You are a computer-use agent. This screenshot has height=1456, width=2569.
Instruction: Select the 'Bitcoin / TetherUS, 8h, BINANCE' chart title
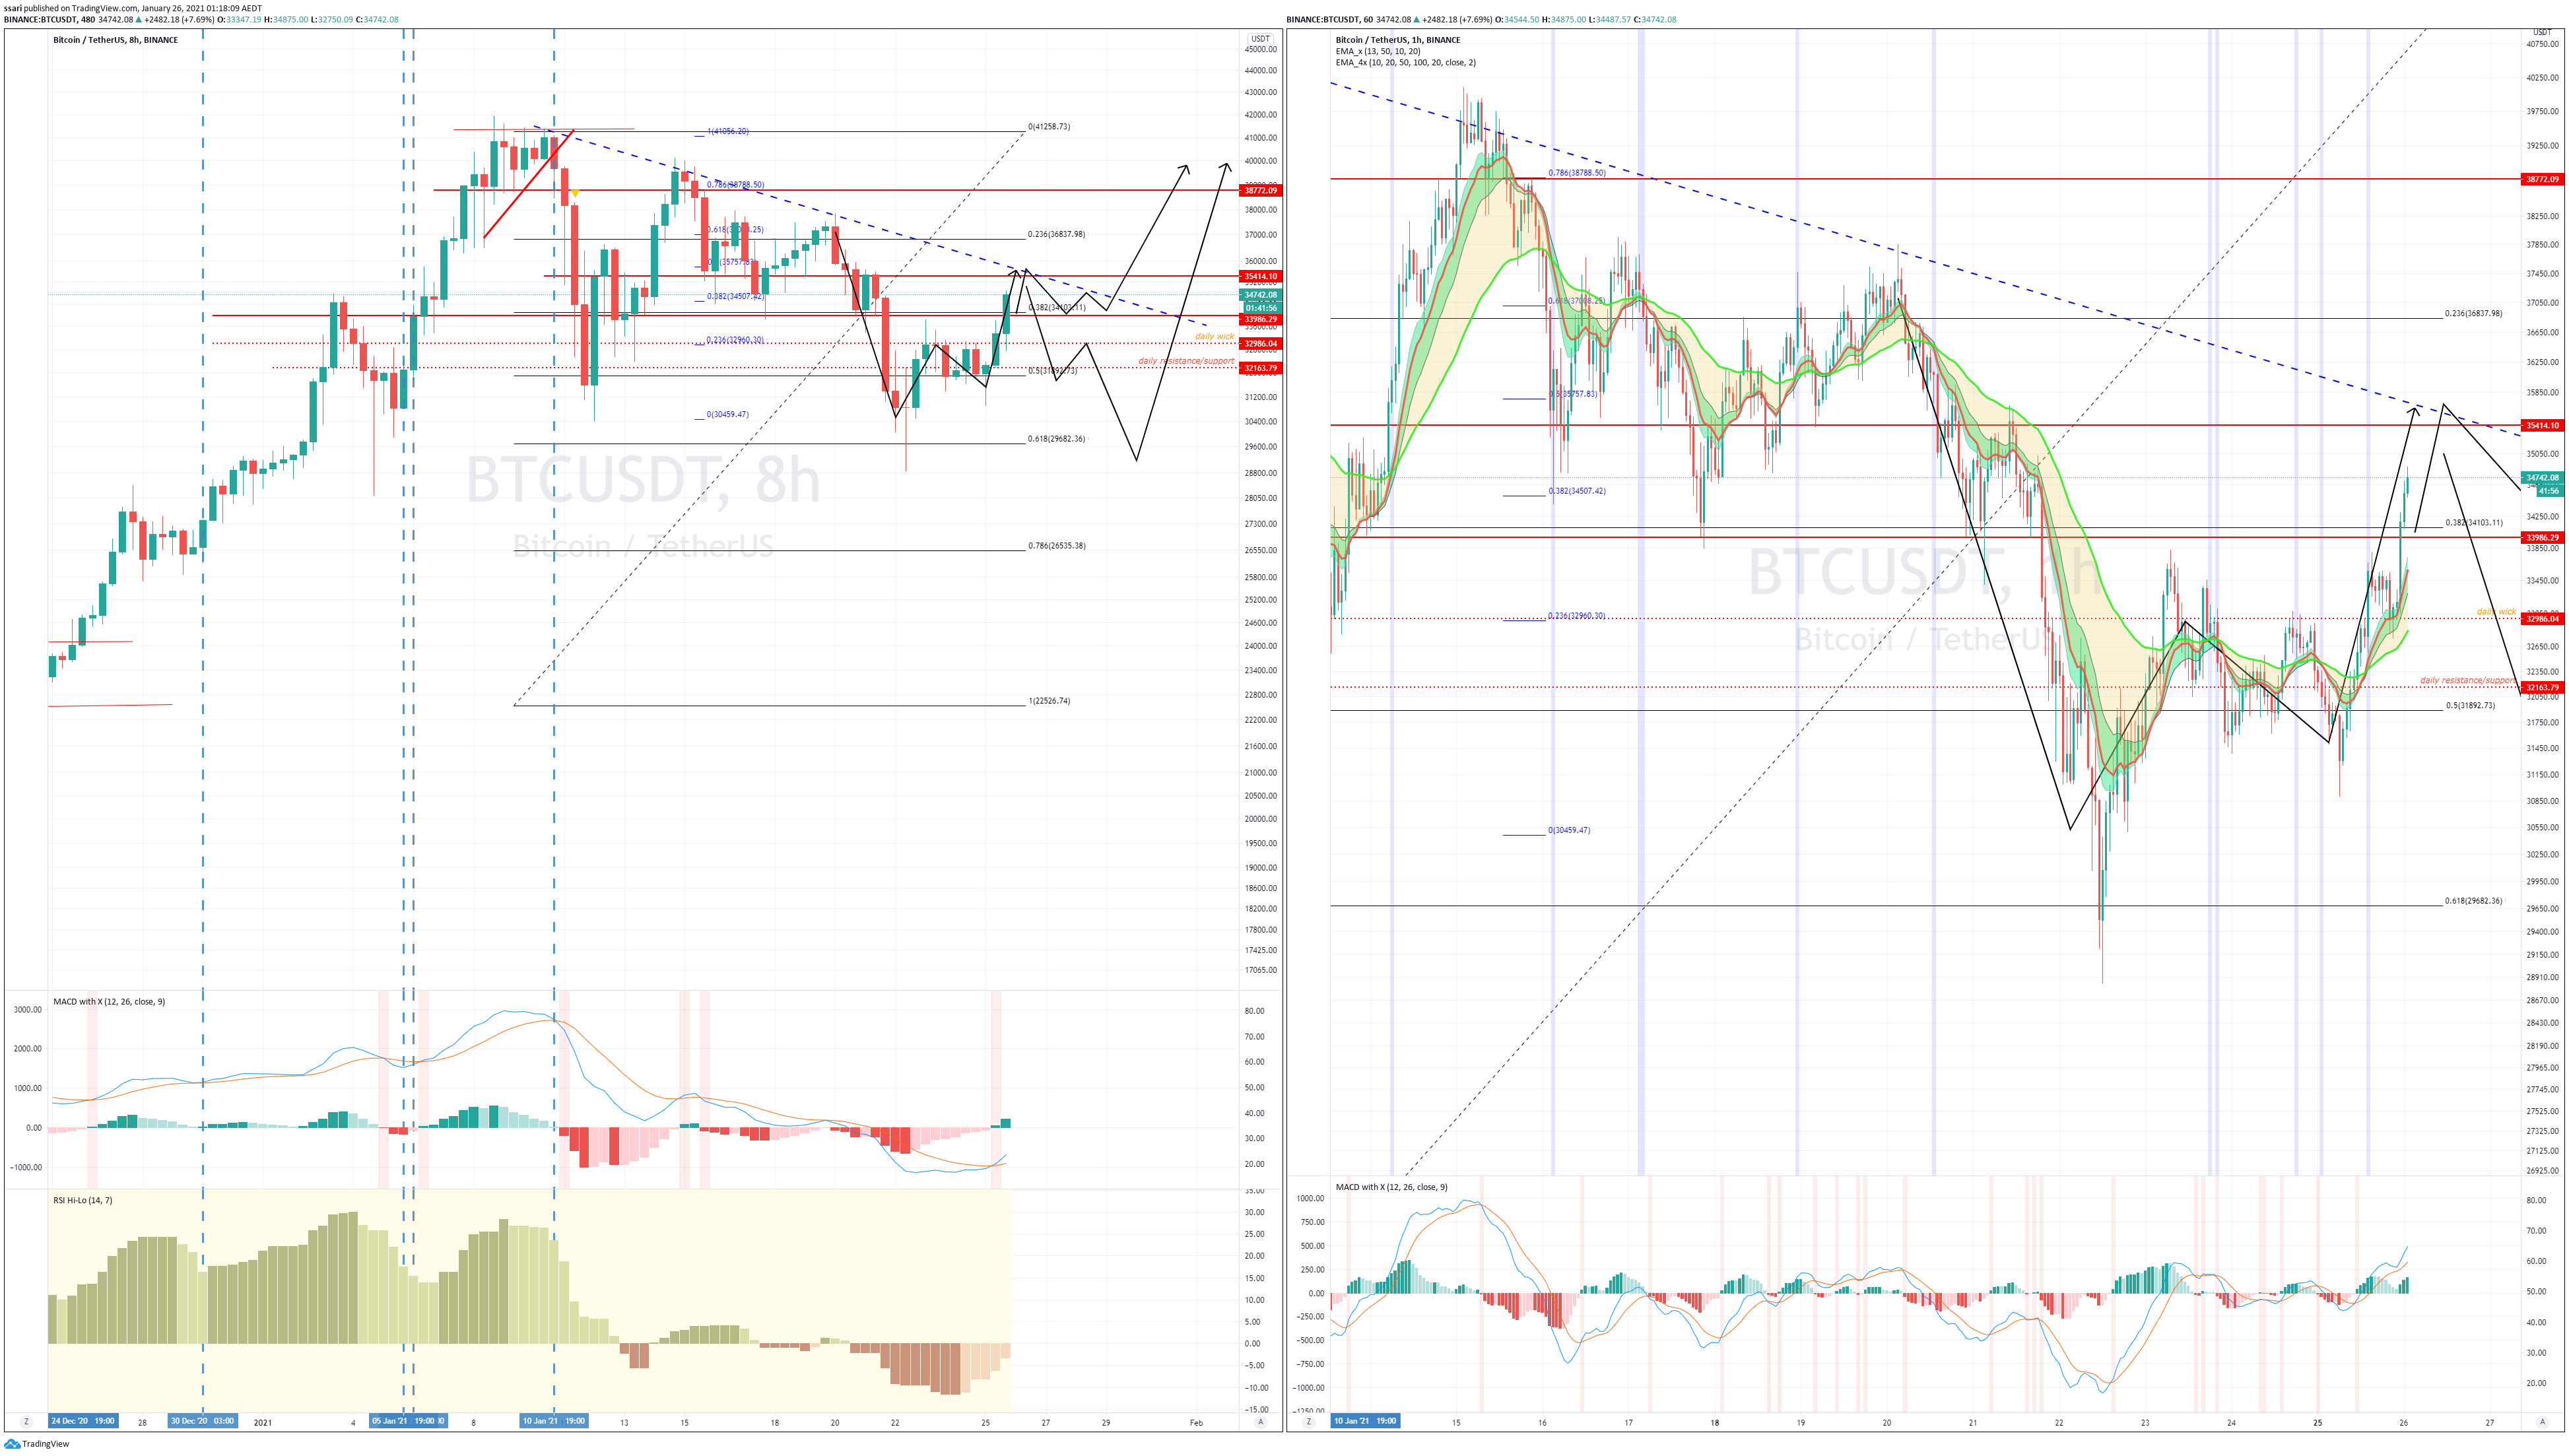click(x=115, y=40)
